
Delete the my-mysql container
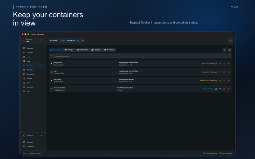tap(224, 80)
